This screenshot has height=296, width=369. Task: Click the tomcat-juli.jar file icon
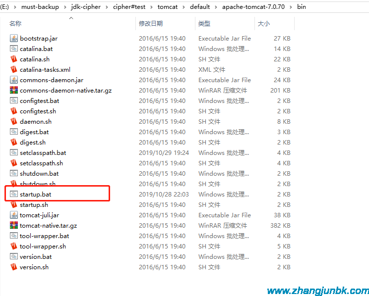[x=14, y=215]
